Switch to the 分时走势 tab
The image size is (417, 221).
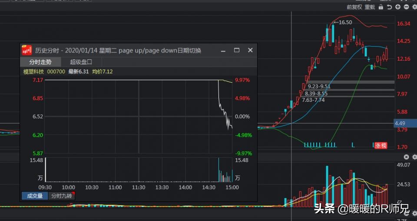(40, 62)
